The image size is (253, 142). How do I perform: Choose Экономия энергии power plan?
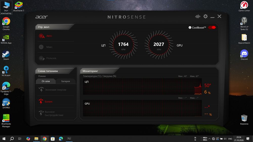56,90
